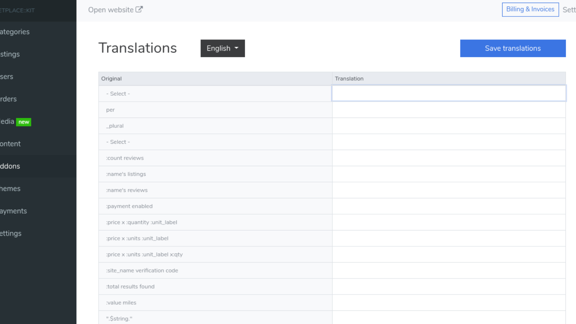Go to Themes sidebar item
Viewport: 576px width, 324px height.
pos(10,189)
